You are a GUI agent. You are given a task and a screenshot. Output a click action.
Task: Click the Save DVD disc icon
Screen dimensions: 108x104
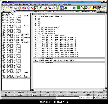pos(16,8)
